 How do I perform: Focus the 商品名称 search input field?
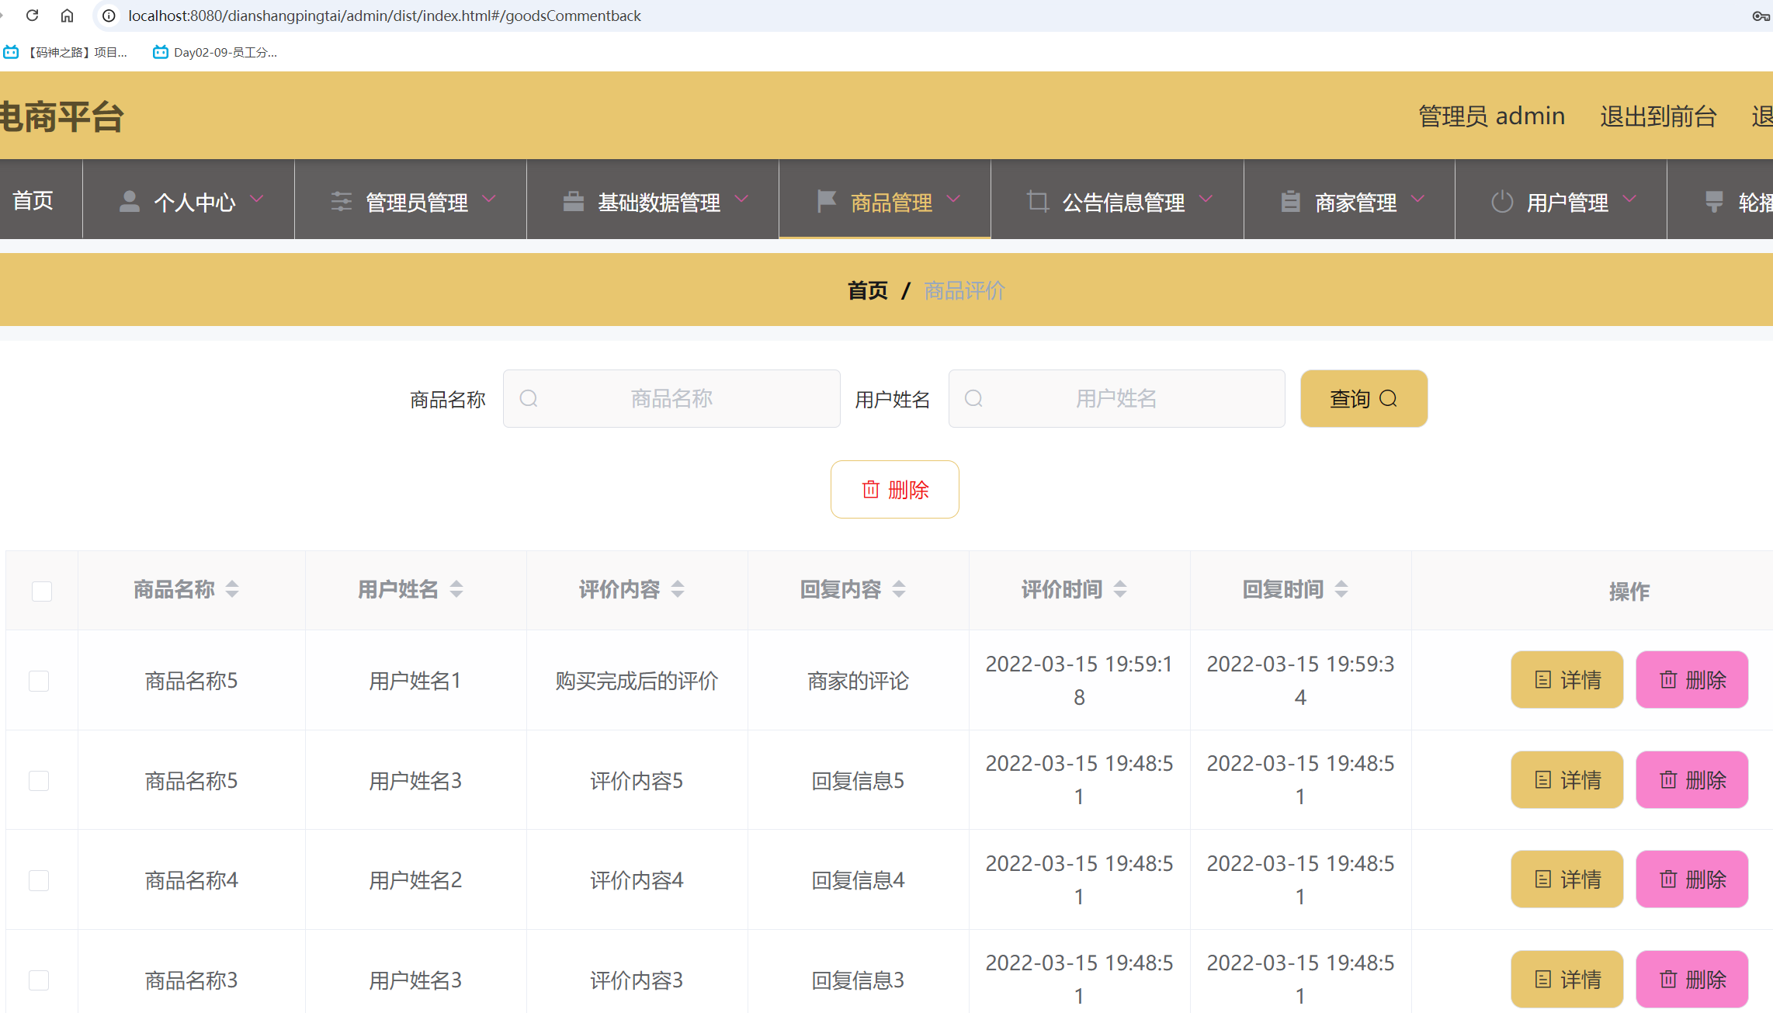click(x=671, y=398)
